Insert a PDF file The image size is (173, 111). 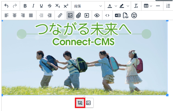click(126, 15)
